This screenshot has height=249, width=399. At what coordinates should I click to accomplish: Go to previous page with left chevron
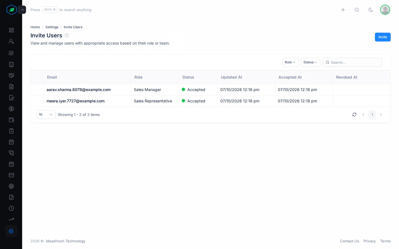click(363, 115)
